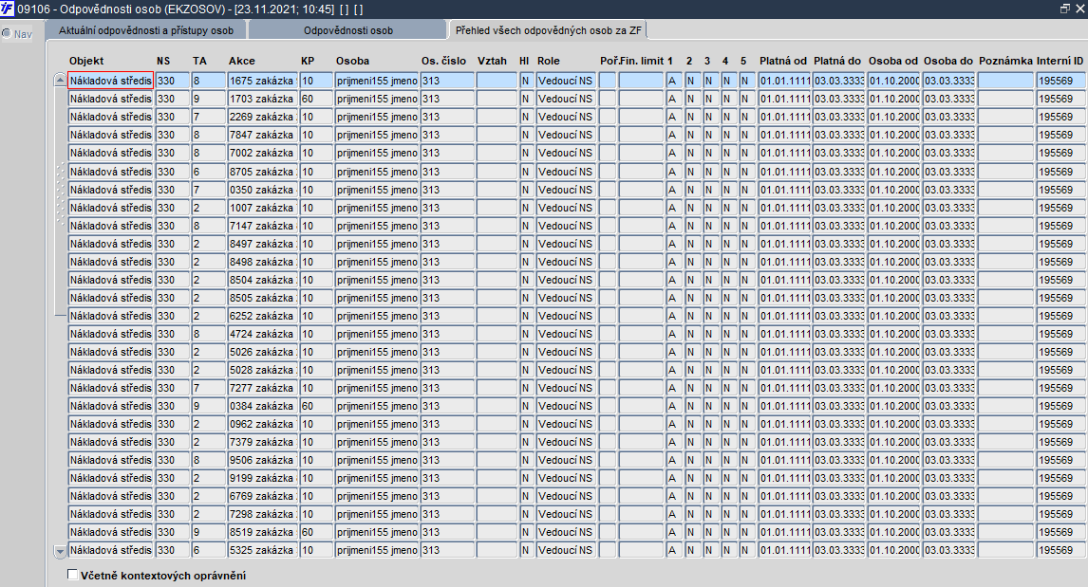Click the Interní ID column header
The height and width of the screenshot is (587, 1088).
click(x=1060, y=61)
